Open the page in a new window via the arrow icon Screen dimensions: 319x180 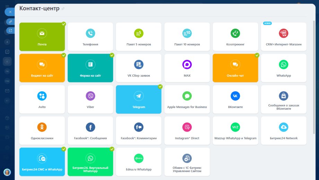point(10,30)
